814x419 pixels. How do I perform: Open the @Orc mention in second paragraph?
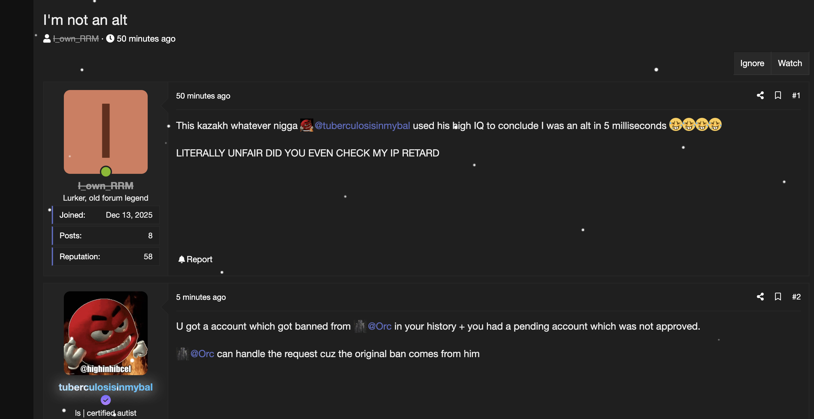coord(202,354)
